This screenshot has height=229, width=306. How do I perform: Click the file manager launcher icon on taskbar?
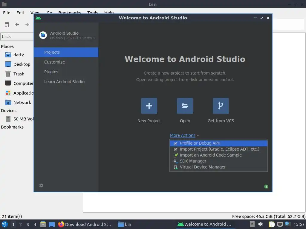(x=43, y=224)
